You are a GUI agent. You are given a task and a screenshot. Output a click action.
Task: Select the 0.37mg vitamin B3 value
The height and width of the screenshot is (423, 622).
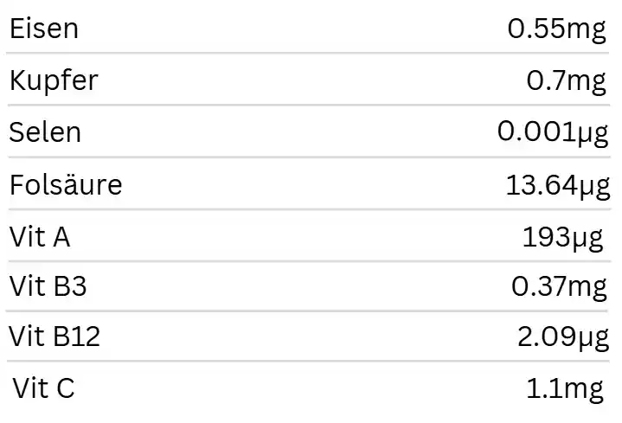pyautogui.click(x=558, y=286)
